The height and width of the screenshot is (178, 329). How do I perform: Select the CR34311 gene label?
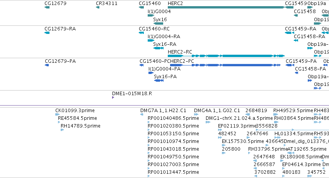coord(107,3)
